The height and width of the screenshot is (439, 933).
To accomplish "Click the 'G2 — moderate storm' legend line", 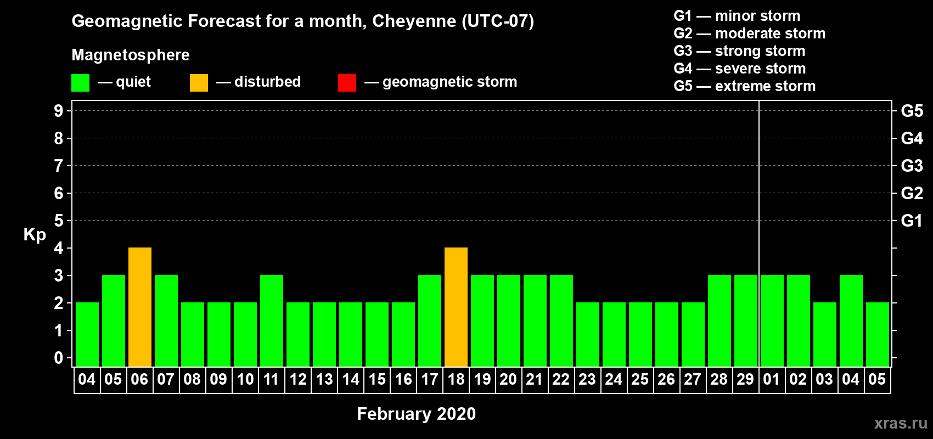I will pyautogui.click(x=750, y=33).
